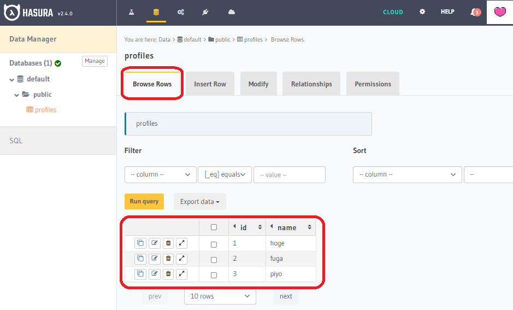Switch to the Relationships tab
This screenshot has width=513, height=310.
point(311,84)
